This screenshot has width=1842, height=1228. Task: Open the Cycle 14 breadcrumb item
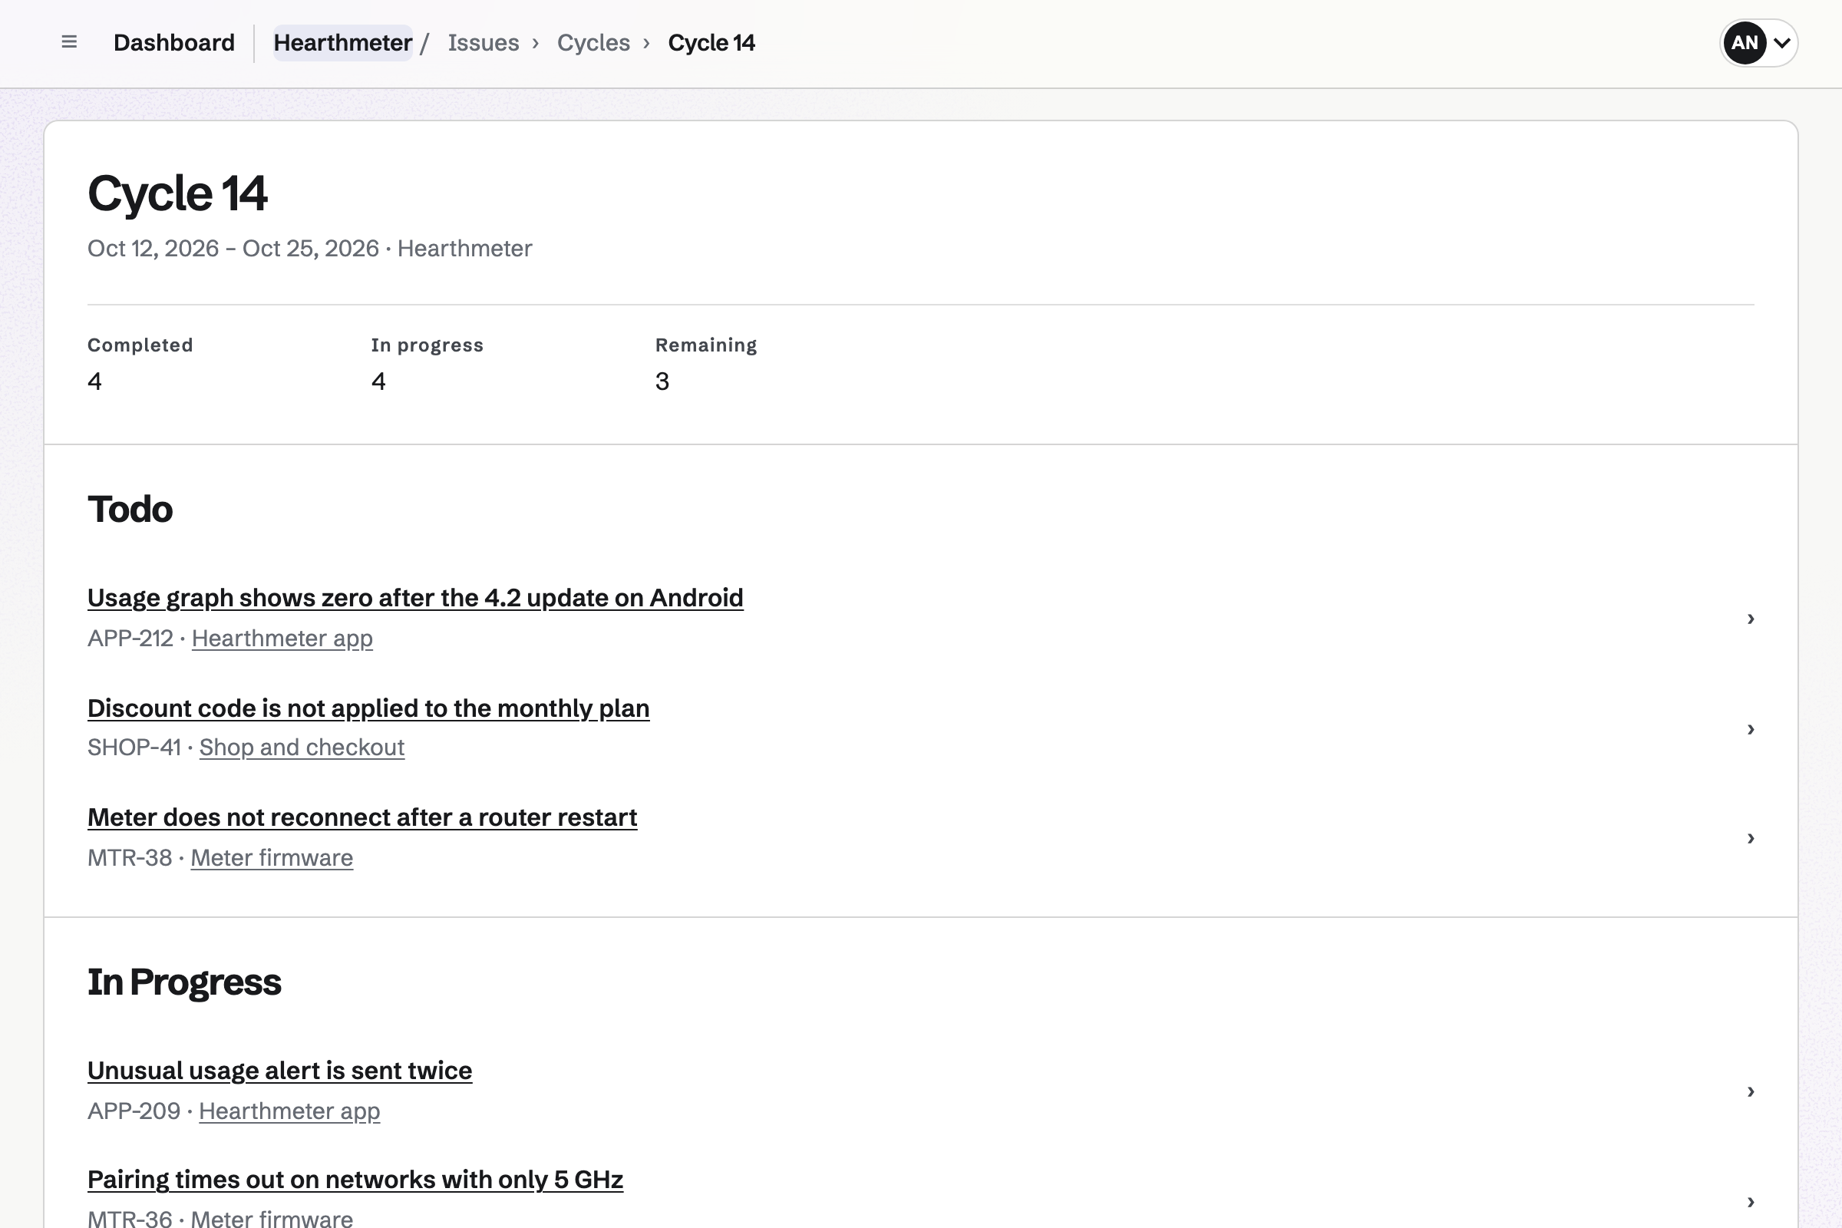[x=711, y=42]
